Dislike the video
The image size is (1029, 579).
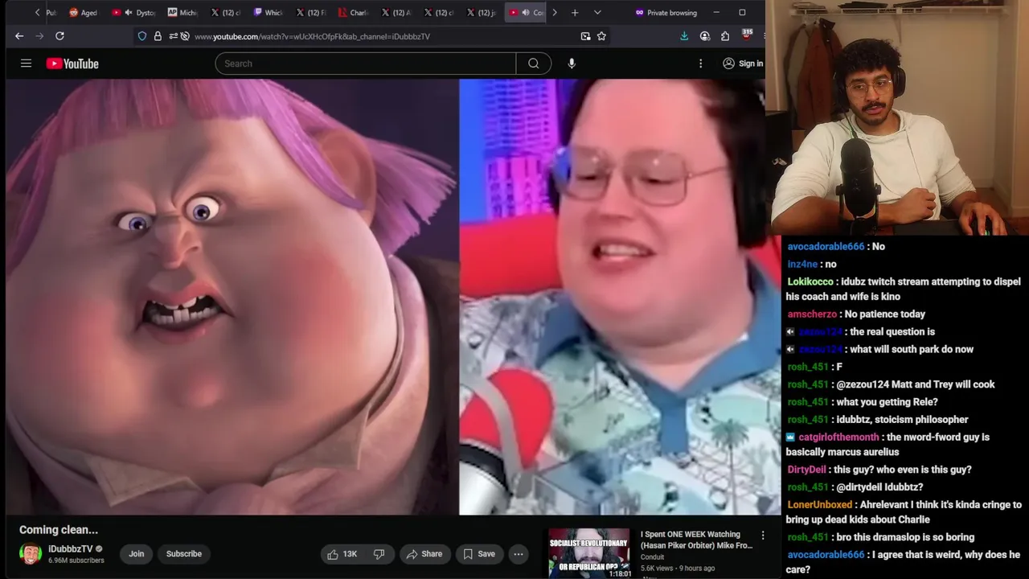coord(379,554)
